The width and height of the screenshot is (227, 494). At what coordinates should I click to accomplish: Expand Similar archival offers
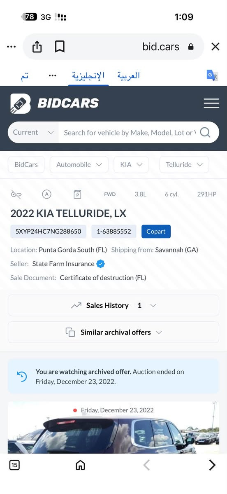(113, 332)
